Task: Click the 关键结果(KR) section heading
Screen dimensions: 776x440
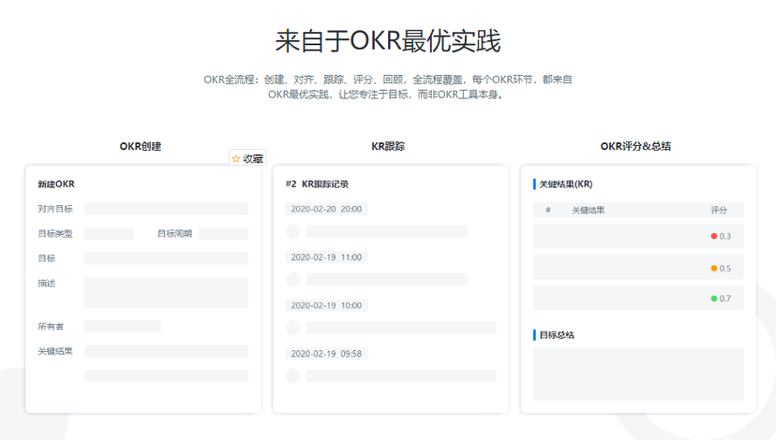Action: [566, 183]
